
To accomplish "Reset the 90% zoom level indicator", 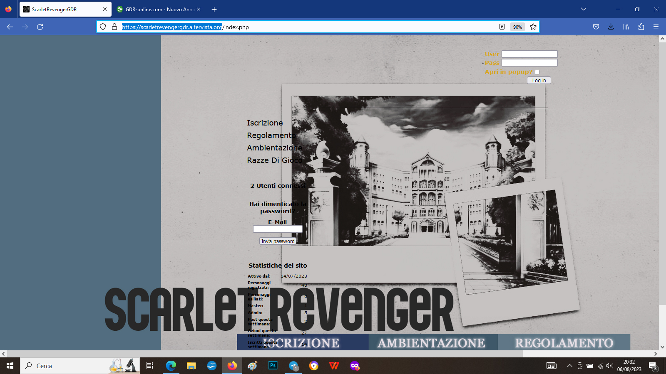I will click(x=517, y=27).
